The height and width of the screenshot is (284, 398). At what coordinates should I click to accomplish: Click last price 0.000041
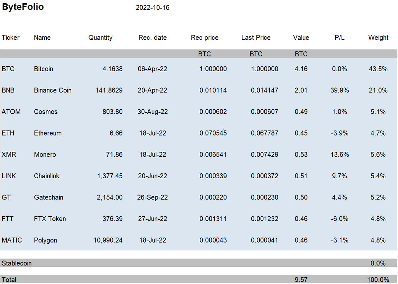(x=265, y=240)
